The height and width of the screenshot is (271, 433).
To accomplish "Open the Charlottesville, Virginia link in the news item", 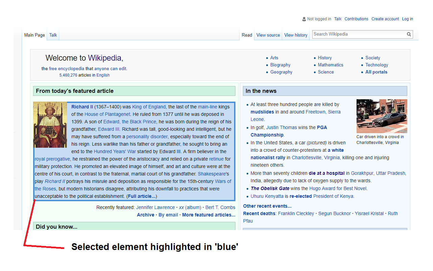I will tap(316, 158).
